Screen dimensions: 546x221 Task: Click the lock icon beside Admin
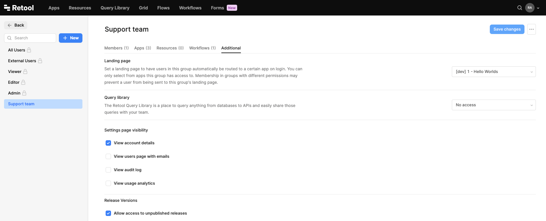point(24,93)
